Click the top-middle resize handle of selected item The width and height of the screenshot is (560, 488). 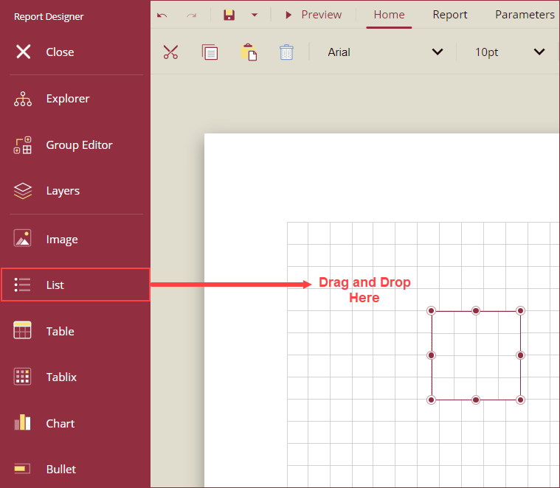(x=476, y=310)
